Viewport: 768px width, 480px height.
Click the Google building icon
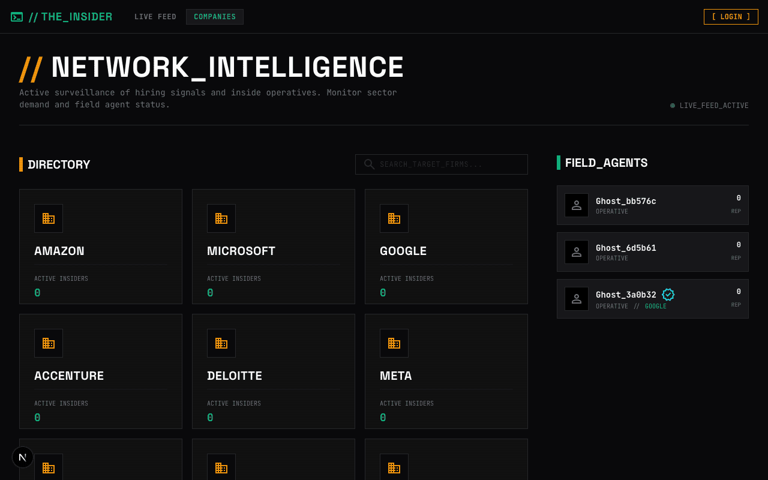point(394,218)
